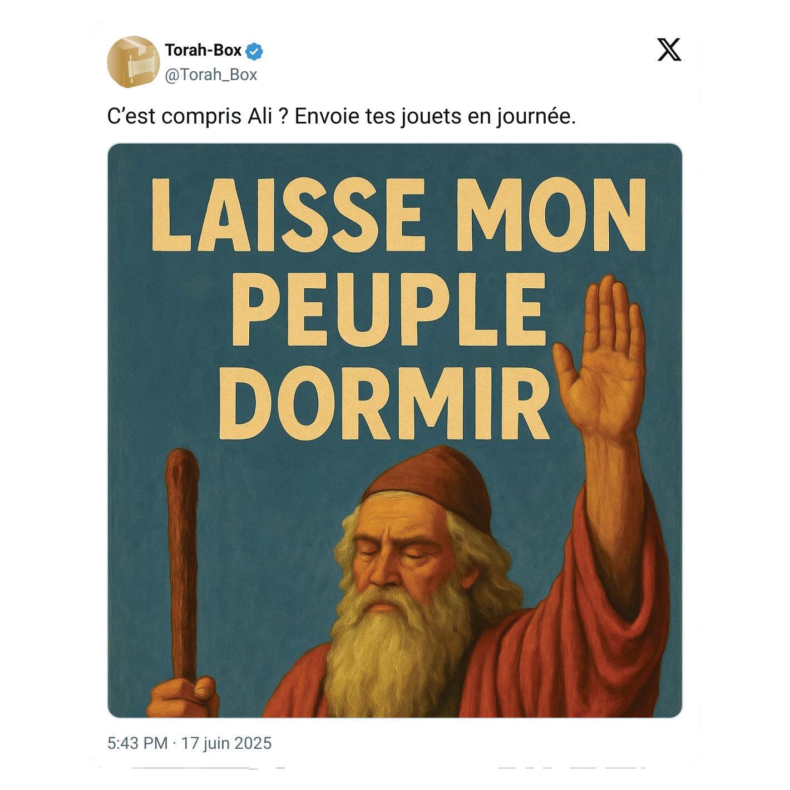Click the 17 juin 2025 date

pos(226,743)
